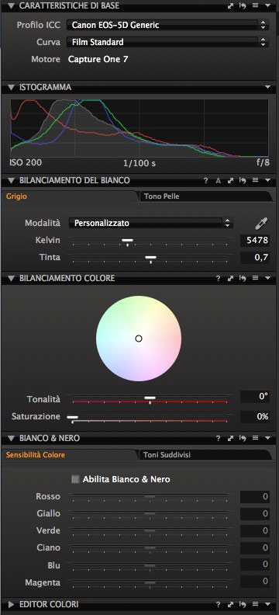Open presets menu of Bilanciamento del Bianco
Viewport: 279px width, 615px height.
255,180
